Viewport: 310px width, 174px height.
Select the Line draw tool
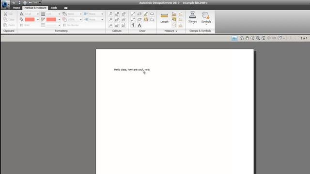tap(133, 14)
